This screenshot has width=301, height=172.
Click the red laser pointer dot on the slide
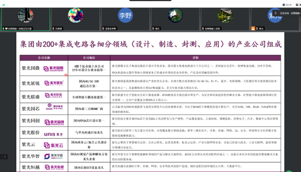[x=66, y=75]
